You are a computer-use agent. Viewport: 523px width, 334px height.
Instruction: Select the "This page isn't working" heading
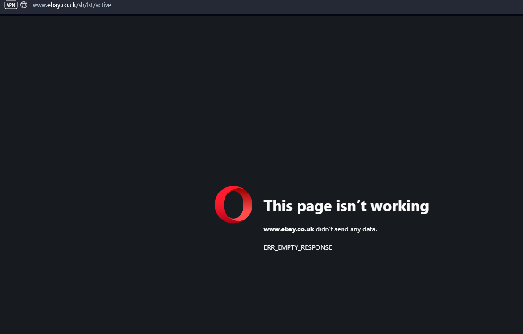(346, 206)
